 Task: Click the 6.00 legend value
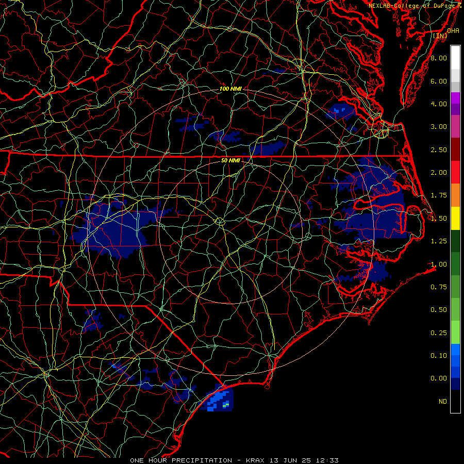[x=439, y=81]
